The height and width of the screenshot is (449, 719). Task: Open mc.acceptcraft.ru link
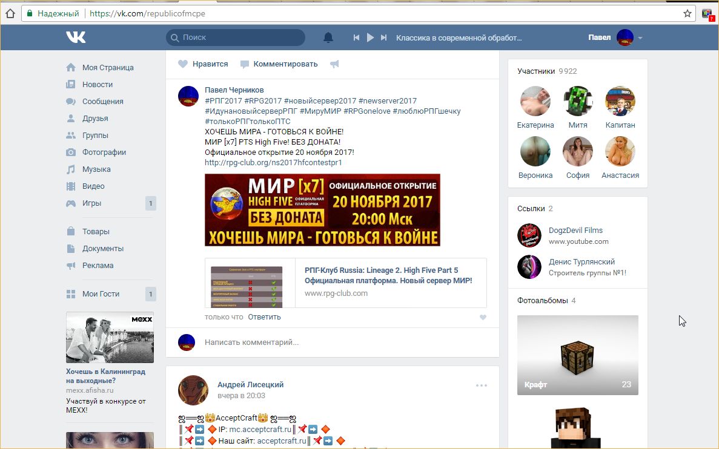click(x=260, y=429)
